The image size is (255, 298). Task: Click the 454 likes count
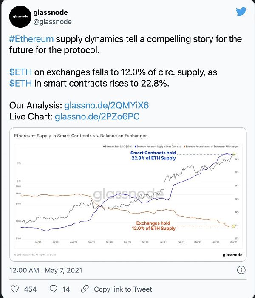pos(30,289)
